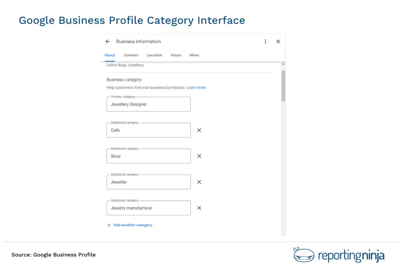The width and height of the screenshot is (405, 270).
Task: Edit the Primary category Jewellery Designer field
Action: [x=148, y=104]
